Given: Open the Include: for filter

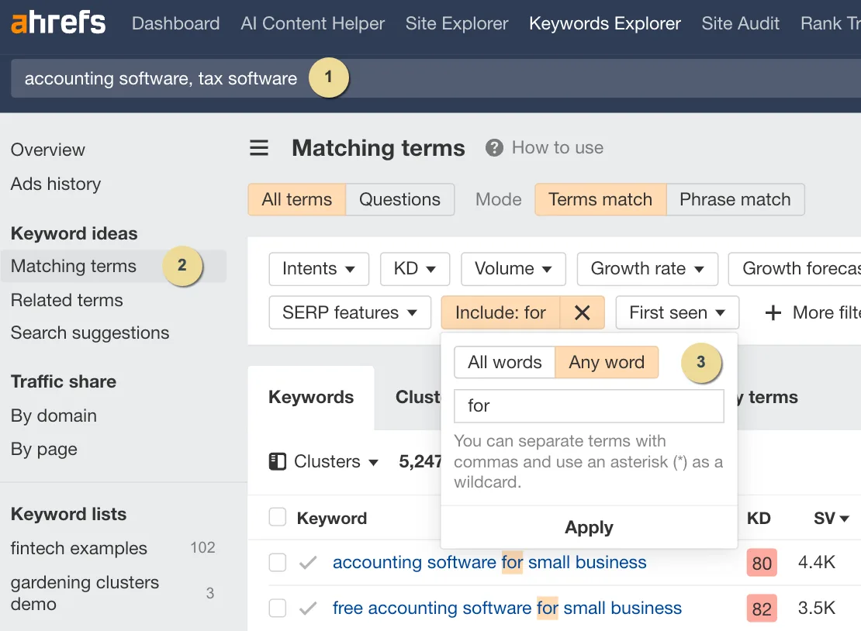Looking at the screenshot, I should pyautogui.click(x=500, y=312).
